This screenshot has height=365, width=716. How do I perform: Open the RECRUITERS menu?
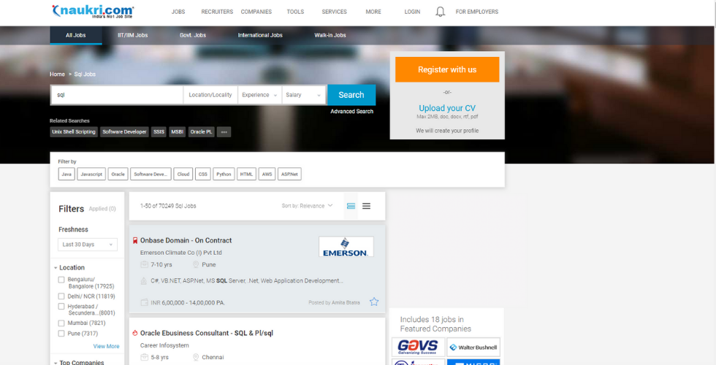(218, 12)
